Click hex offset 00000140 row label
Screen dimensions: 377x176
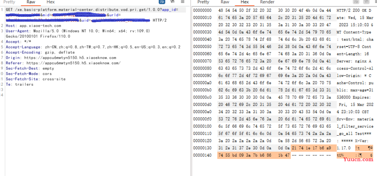[x=202, y=155]
